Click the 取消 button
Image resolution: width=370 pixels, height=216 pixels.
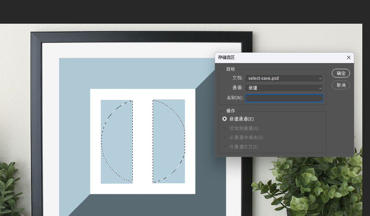[341, 85]
